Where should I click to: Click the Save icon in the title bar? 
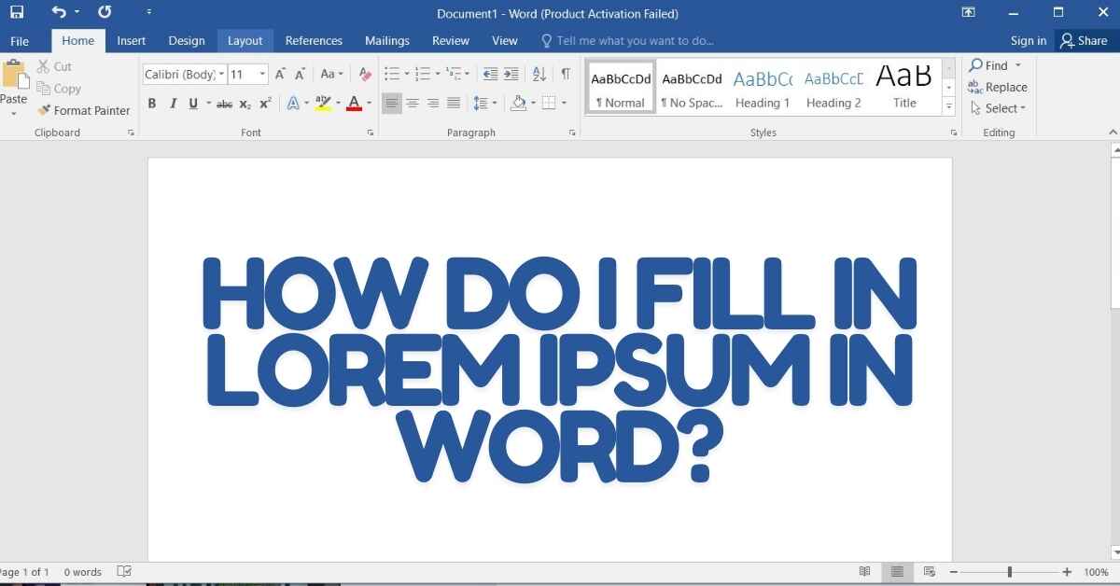point(17,13)
